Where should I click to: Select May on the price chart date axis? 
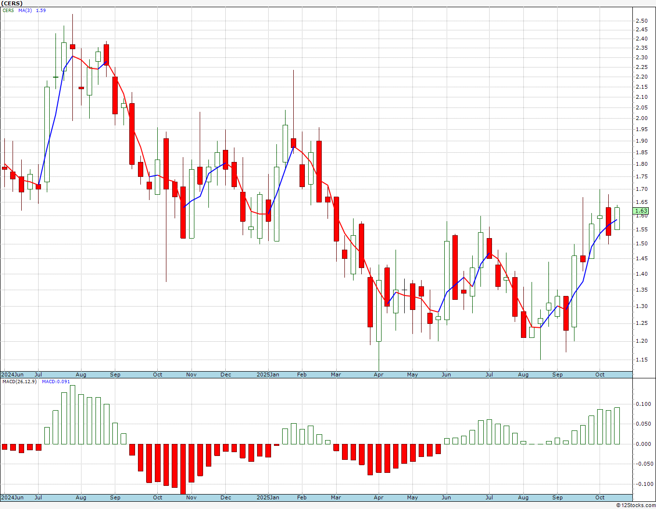tap(412, 375)
